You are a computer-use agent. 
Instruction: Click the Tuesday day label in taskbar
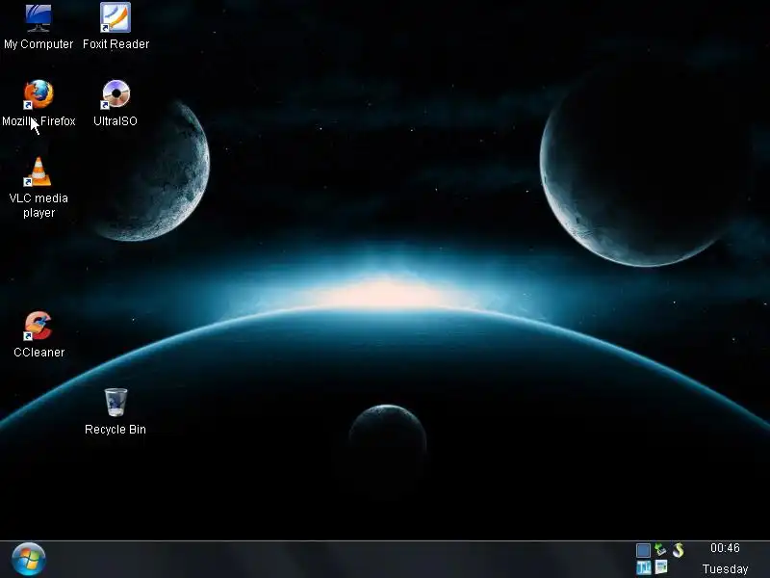(x=725, y=569)
